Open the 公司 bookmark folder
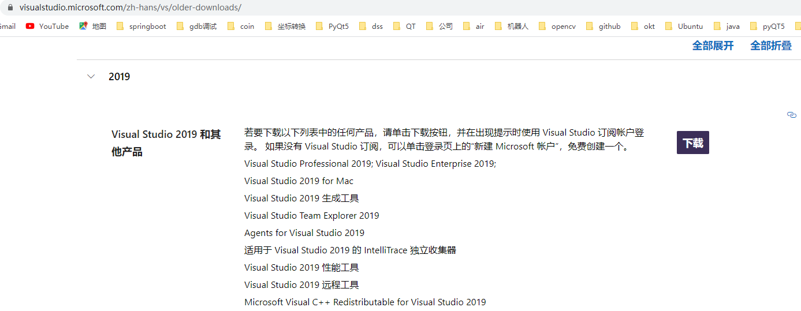The height and width of the screenshot is (311, 801). (x=439, y=26)
